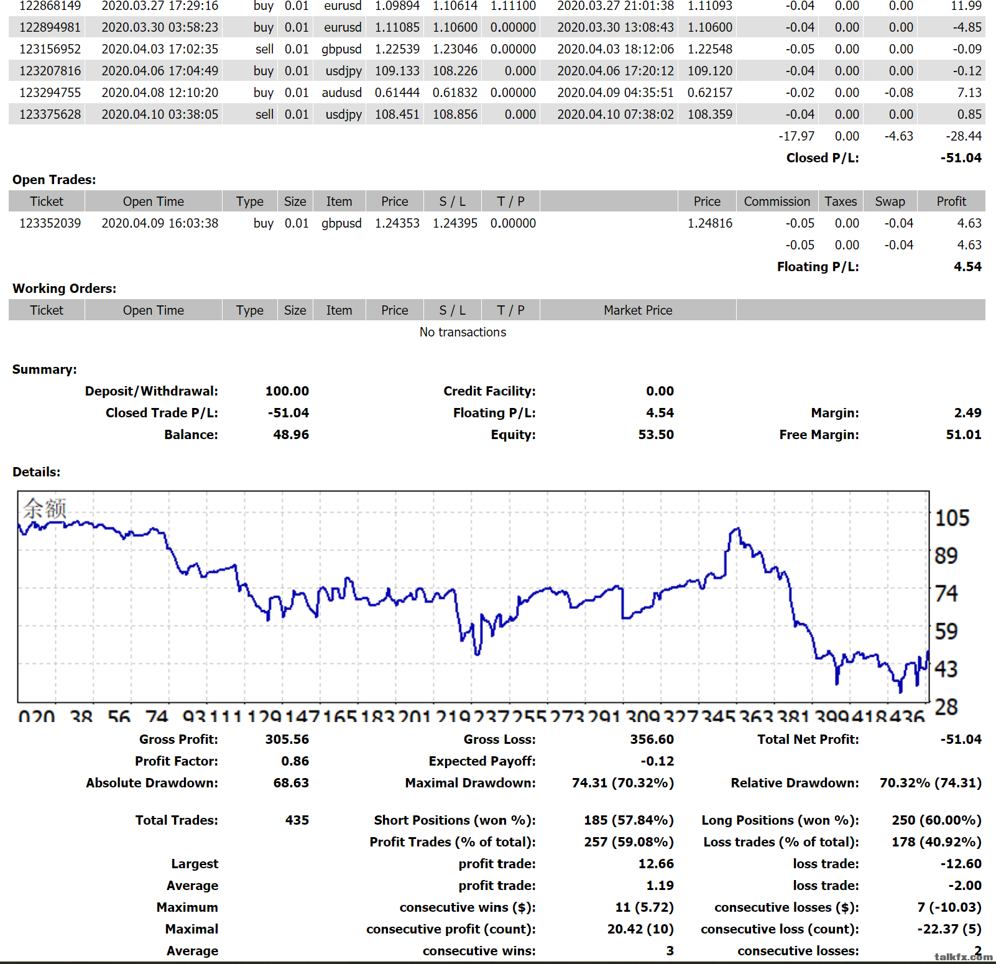Select ticket number 122894981
This screenshot has width=996, height=964.
pyautogui.click(x=50, y=27)
